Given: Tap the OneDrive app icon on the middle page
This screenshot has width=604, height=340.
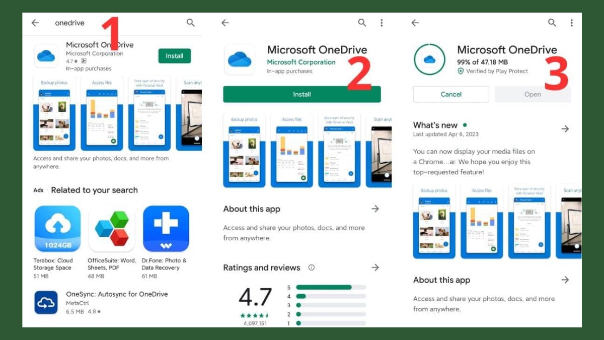Looking at the screenshot, I should pos(240,59).
